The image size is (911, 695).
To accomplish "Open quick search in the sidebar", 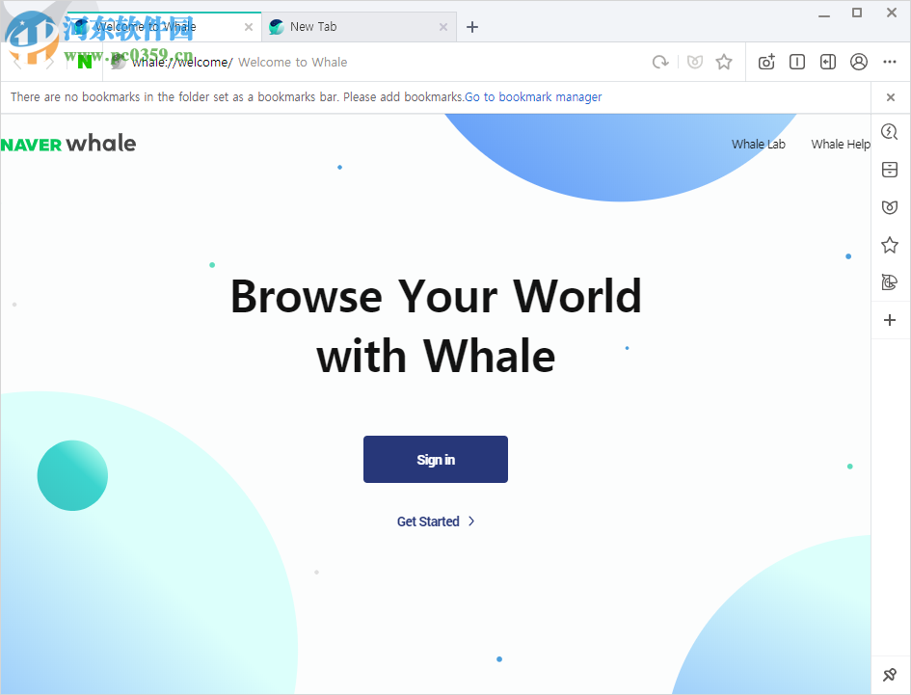I will (x=889, y=132).
